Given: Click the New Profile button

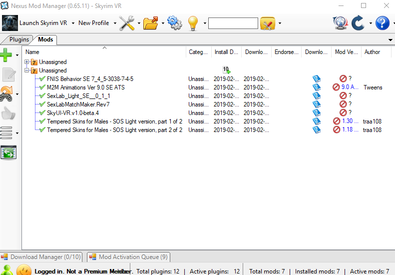Looking at the screenshot, I should click(x=94, y=23).
